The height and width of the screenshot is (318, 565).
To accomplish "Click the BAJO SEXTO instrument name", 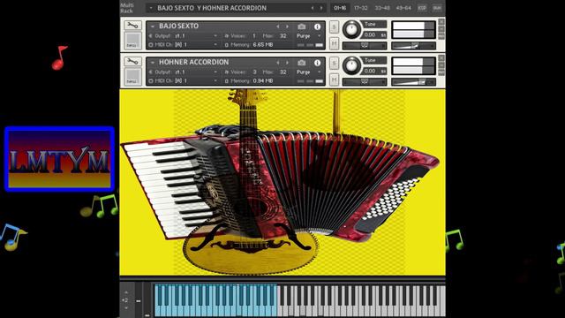I will pyautogui.click(x=178, y=26).
